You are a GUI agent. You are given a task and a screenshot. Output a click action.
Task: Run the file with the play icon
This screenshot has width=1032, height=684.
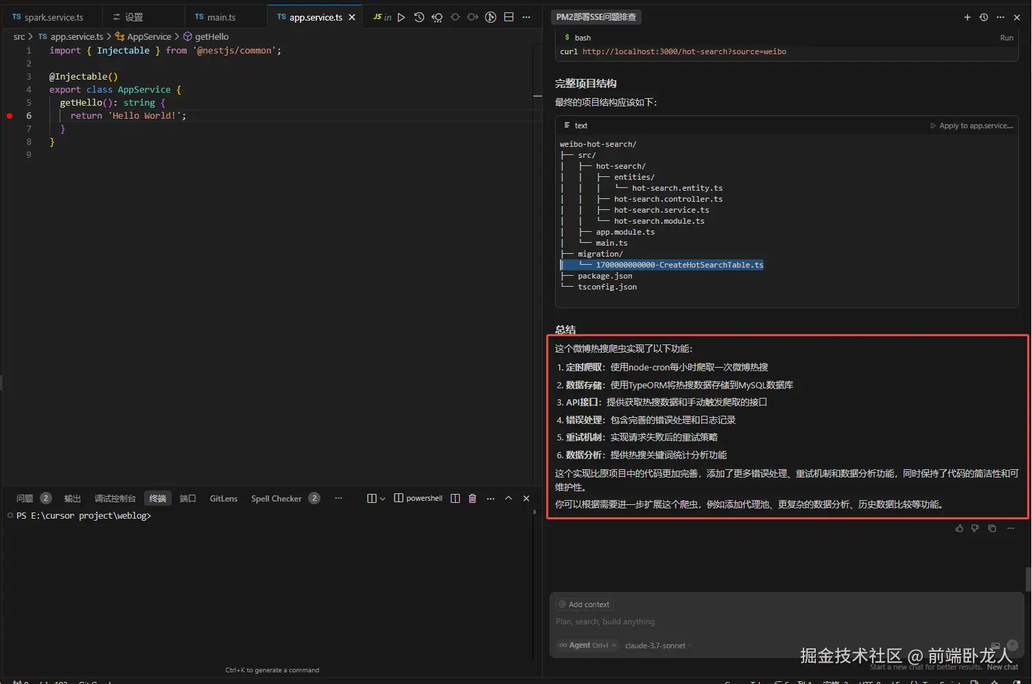point(401,17)
